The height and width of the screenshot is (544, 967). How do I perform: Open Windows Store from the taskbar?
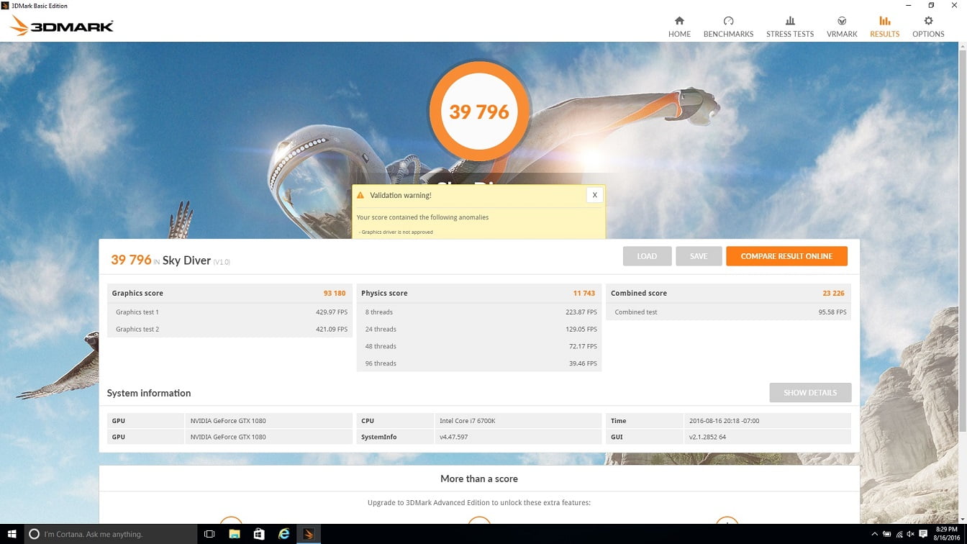pos(259,534)
